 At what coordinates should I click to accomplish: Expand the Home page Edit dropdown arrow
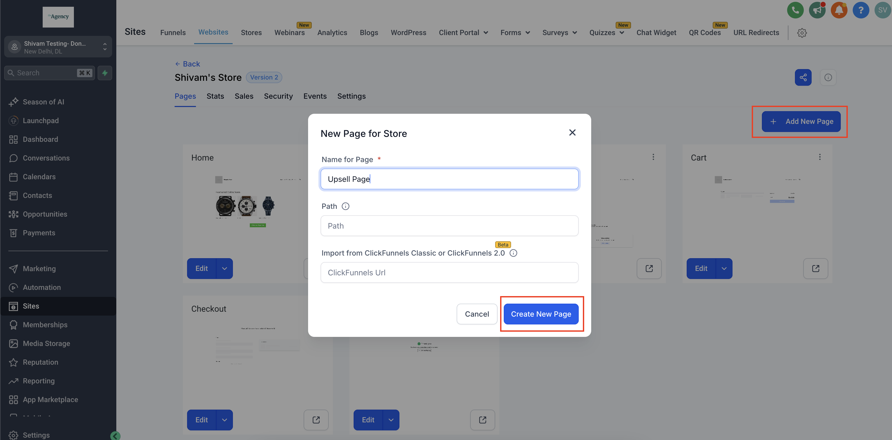pos(224,269)
